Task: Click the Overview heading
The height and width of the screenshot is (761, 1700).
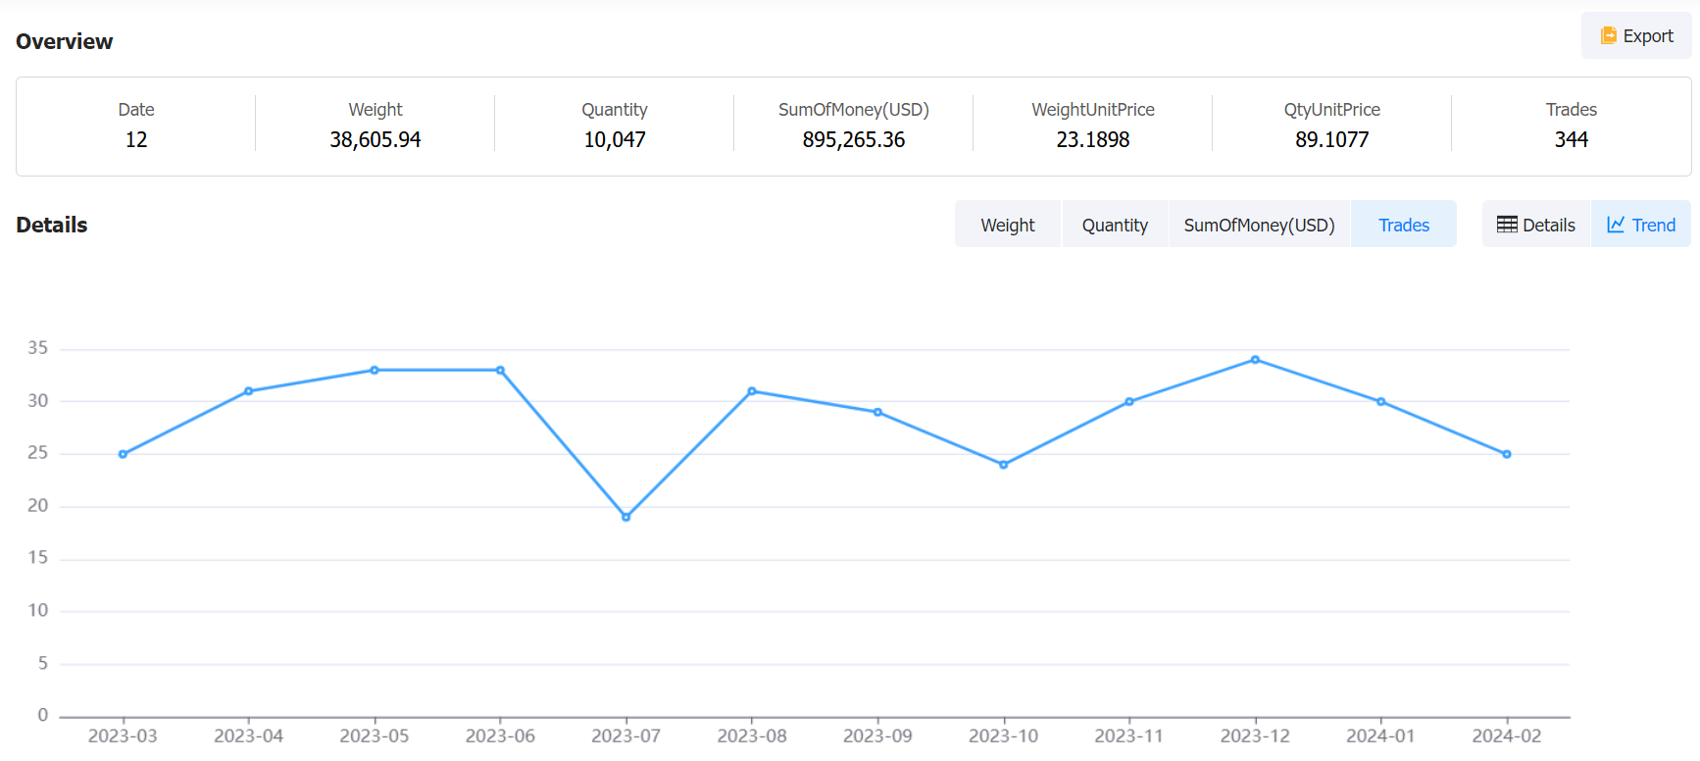Action: pos(65,41)
